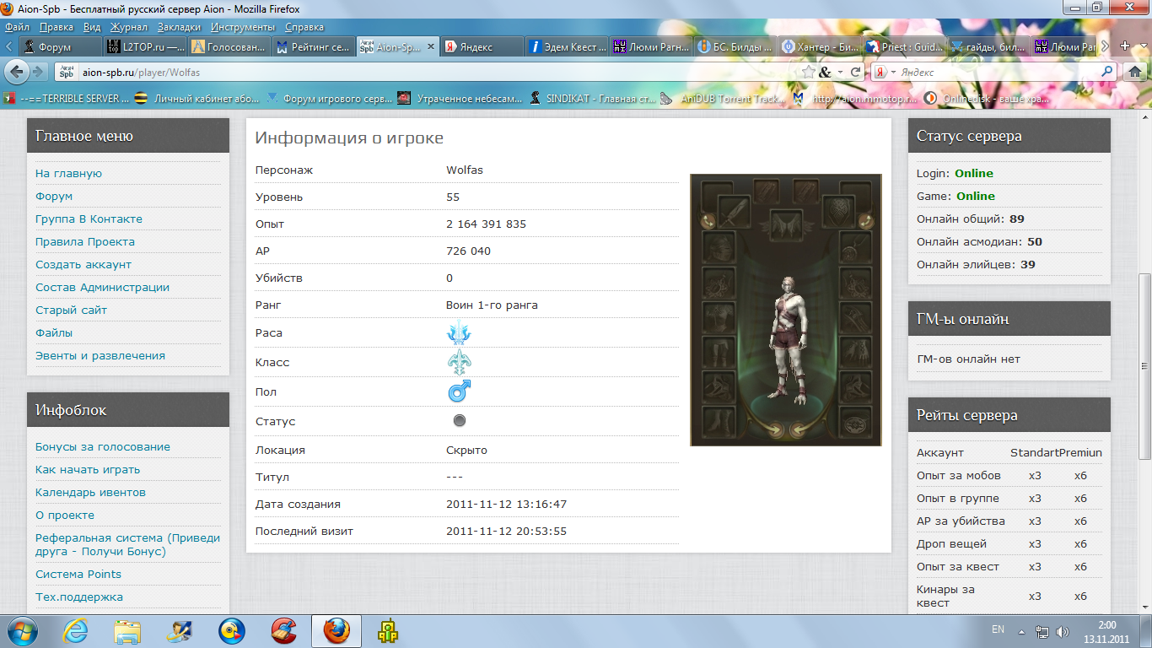The height and width of the screenshot is (648, 1152).
Task: Click the Яндекс search input field
Action: [x=998, y=73]
